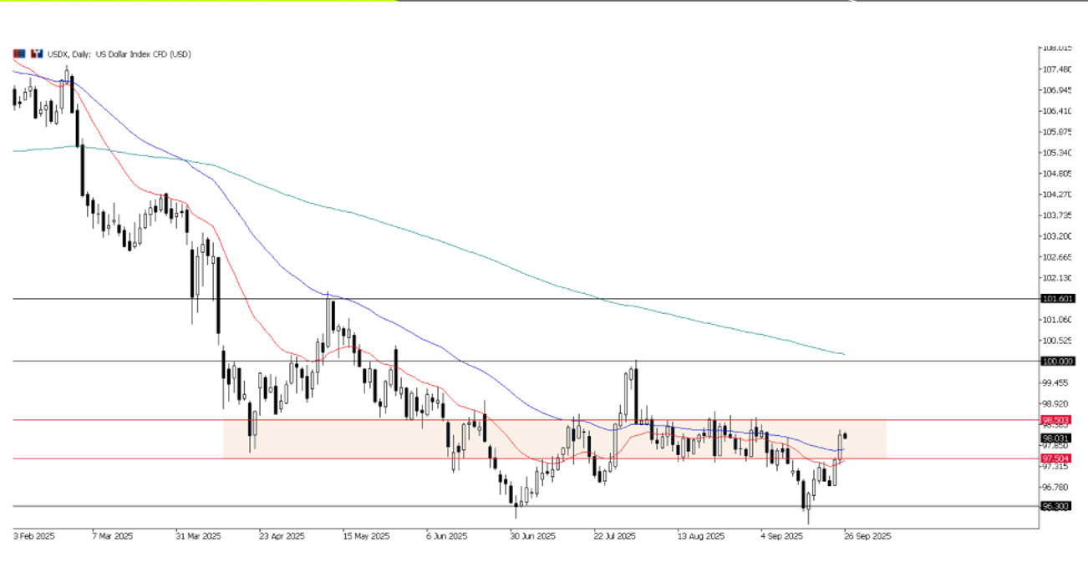Click the 7 Mar 2025 date label
This screenshot has width=1088, height=582.
pyautogui.click(x=112, y=537)
